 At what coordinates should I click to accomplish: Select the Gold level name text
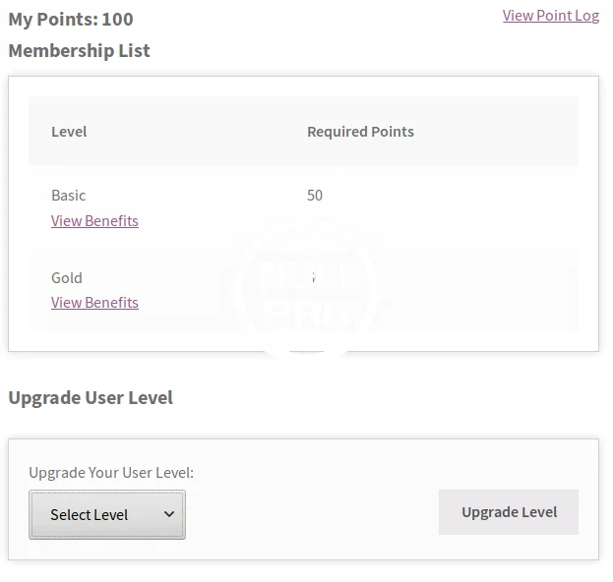pyautogui.click(x=67, y=277)
